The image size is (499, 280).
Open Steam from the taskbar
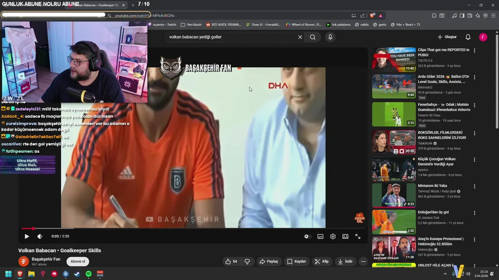point(77,274)
